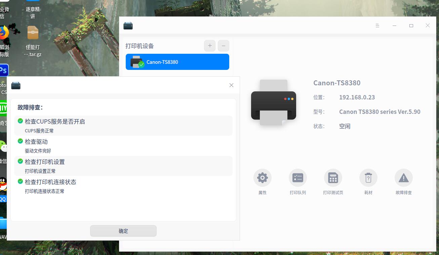Close the troubleshooting dialog
439x255 pixels.
pos(231,85)
